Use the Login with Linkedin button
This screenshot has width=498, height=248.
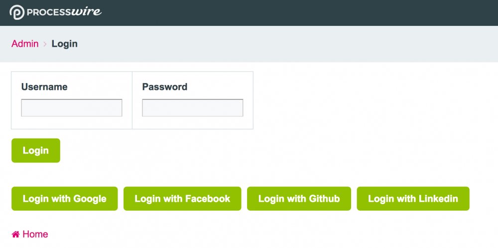413,199
